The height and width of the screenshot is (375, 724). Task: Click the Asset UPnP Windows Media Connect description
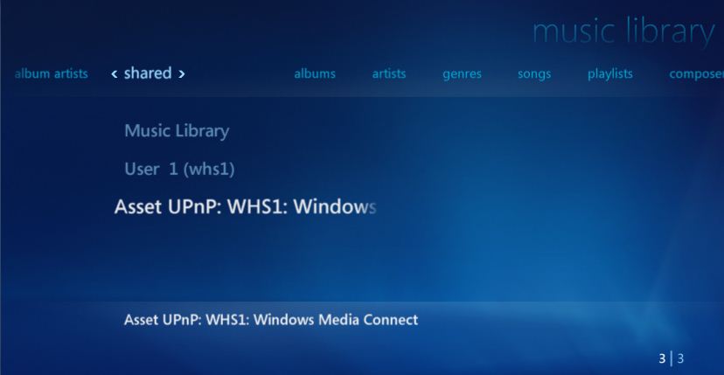pyautogui.click(x=271, y=320)
